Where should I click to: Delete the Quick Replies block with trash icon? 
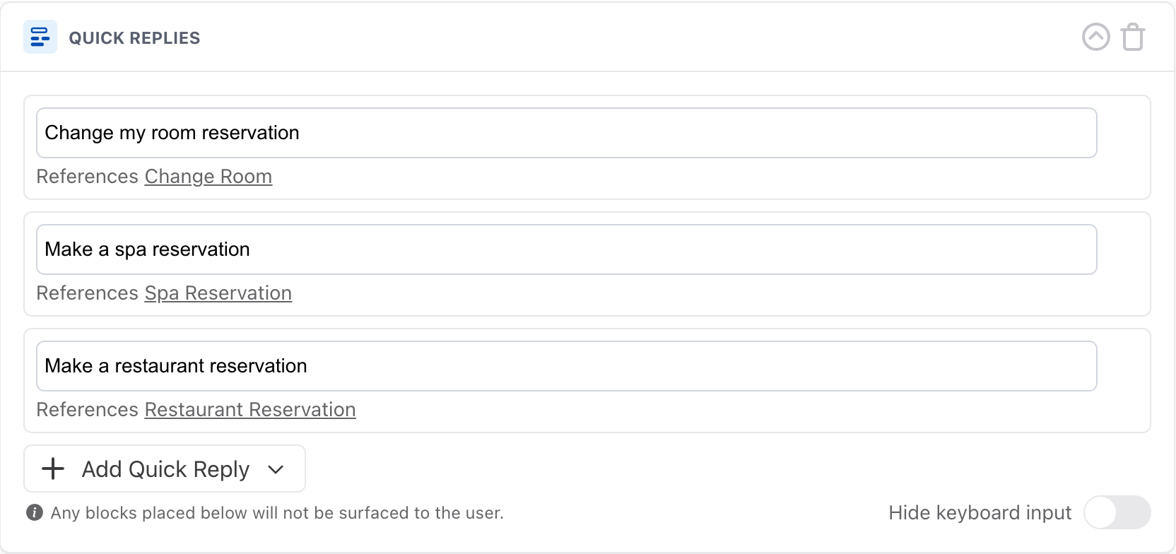(x=1133, y=37)
